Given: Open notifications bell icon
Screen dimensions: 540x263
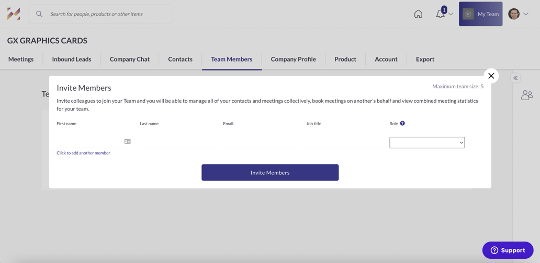Looking at the screenshot, I should point(441,14).
